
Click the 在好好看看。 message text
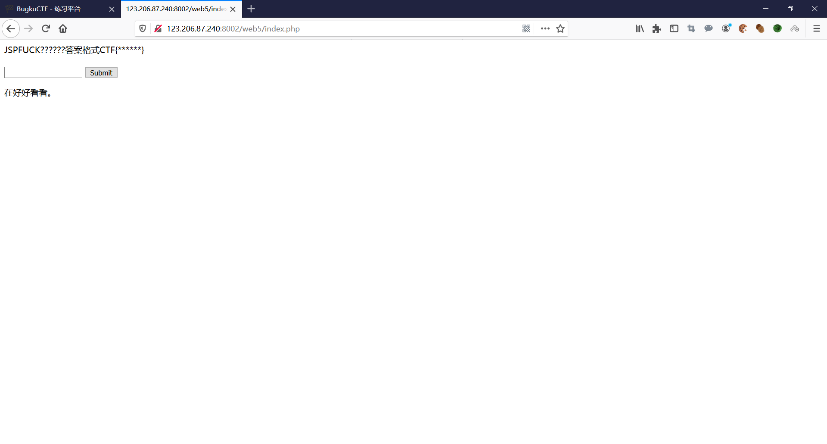tap(28, 93)
